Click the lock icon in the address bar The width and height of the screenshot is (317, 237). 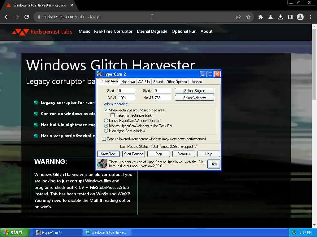tap(39, 17)
